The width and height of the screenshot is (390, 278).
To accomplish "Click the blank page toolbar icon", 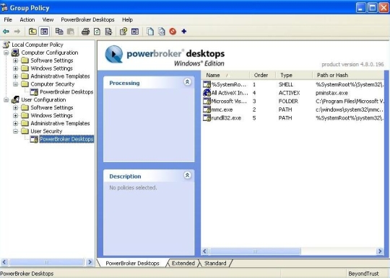I will click(x=150, y=32).
